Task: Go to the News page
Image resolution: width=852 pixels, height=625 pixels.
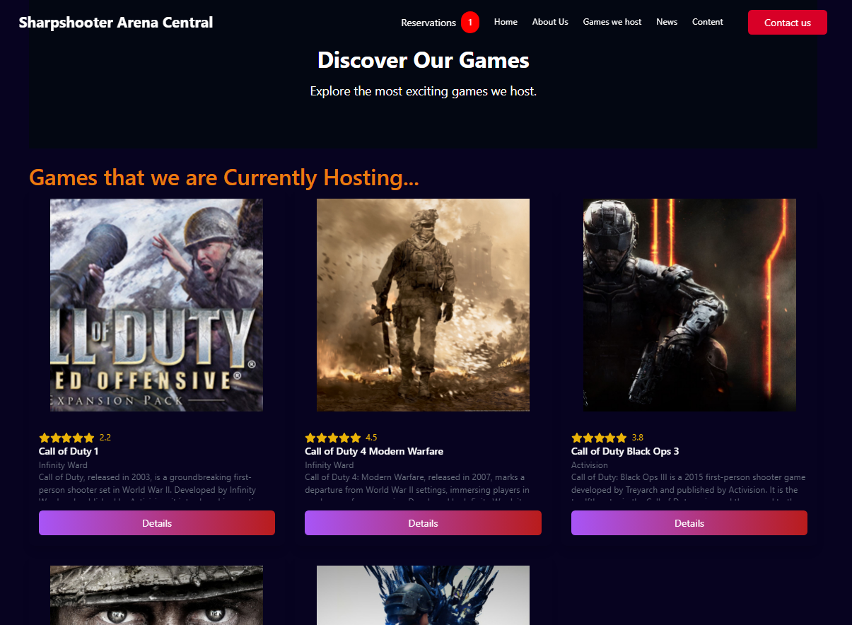Action: point(667,22)
